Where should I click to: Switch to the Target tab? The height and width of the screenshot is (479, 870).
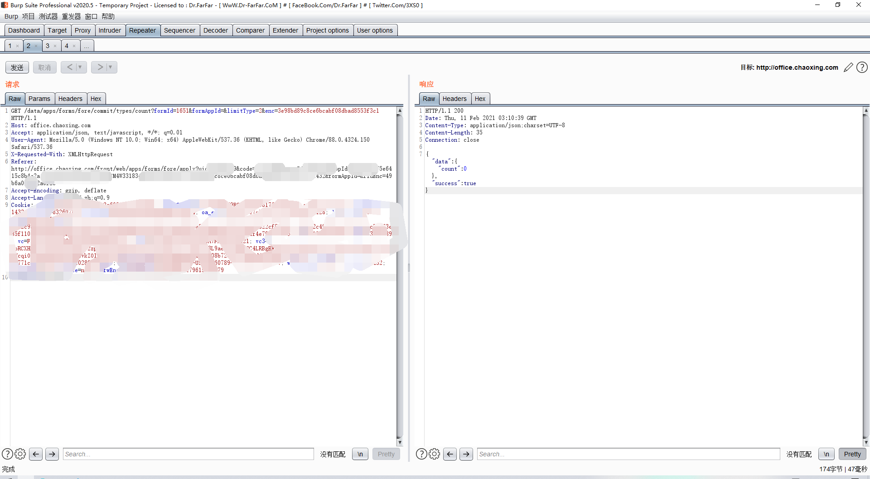(57, 30)
